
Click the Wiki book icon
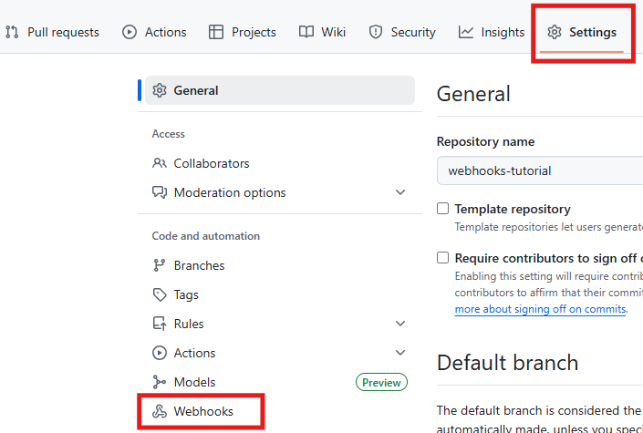[x=306, y=32]
